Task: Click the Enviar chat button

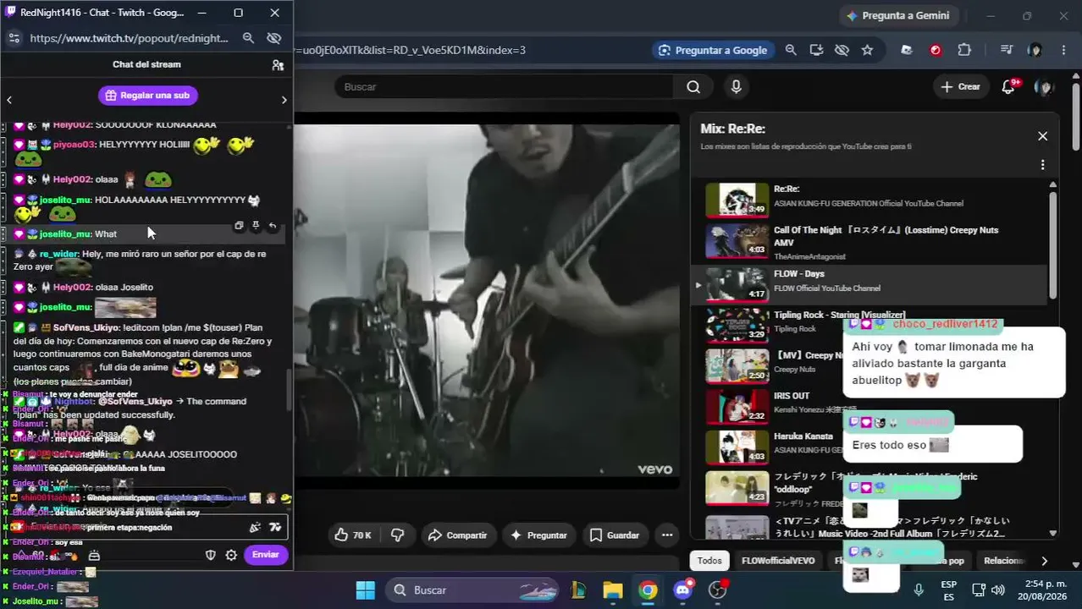Action: 266,555
